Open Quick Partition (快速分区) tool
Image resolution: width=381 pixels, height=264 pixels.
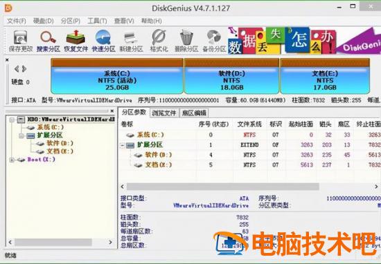tap(103, 37)
